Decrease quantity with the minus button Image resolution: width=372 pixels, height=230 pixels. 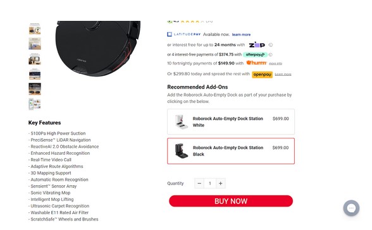(x=199, y=183)
